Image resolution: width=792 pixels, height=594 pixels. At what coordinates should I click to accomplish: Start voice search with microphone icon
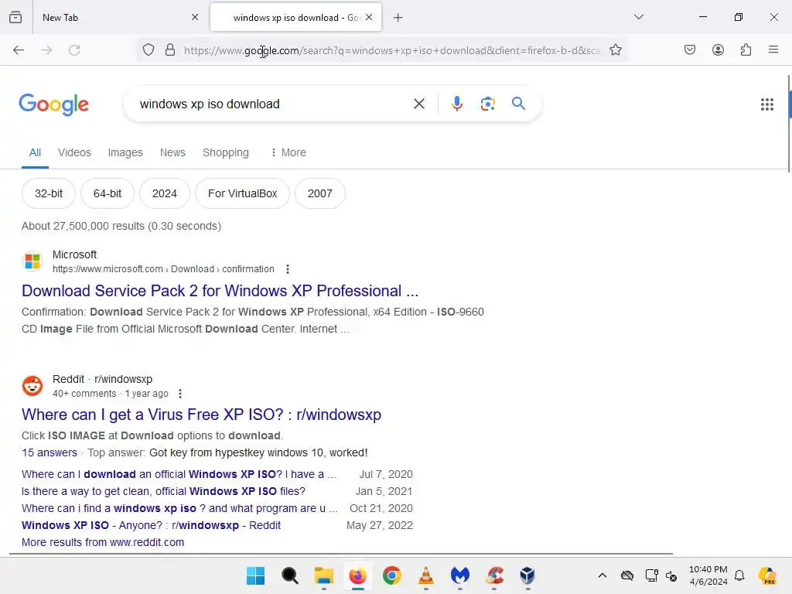(456, 104)
